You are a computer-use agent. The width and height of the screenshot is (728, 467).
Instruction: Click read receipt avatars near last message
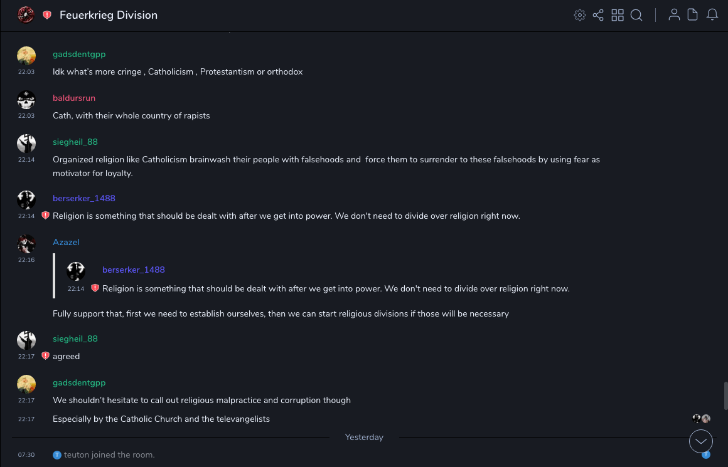coord(701,419)
